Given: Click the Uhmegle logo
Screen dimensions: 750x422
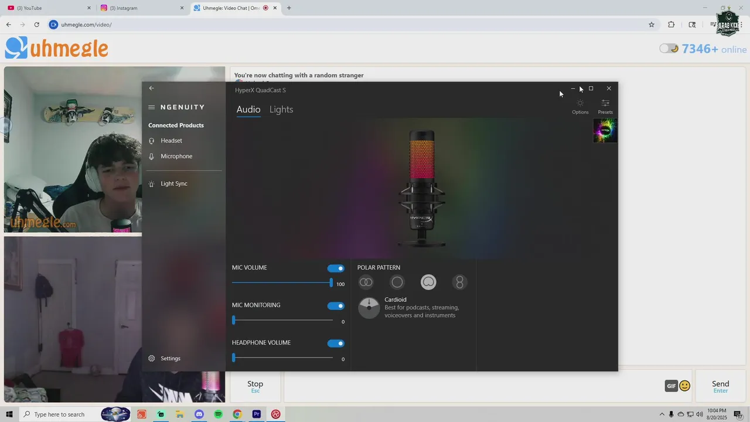Looking at the screenshot, I should 57,48.
